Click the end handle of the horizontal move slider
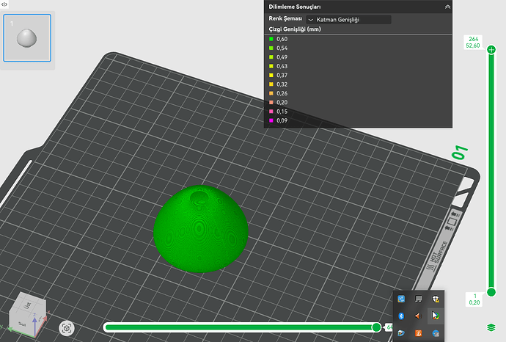Screen dimensions: 506x342 [376, 327]
